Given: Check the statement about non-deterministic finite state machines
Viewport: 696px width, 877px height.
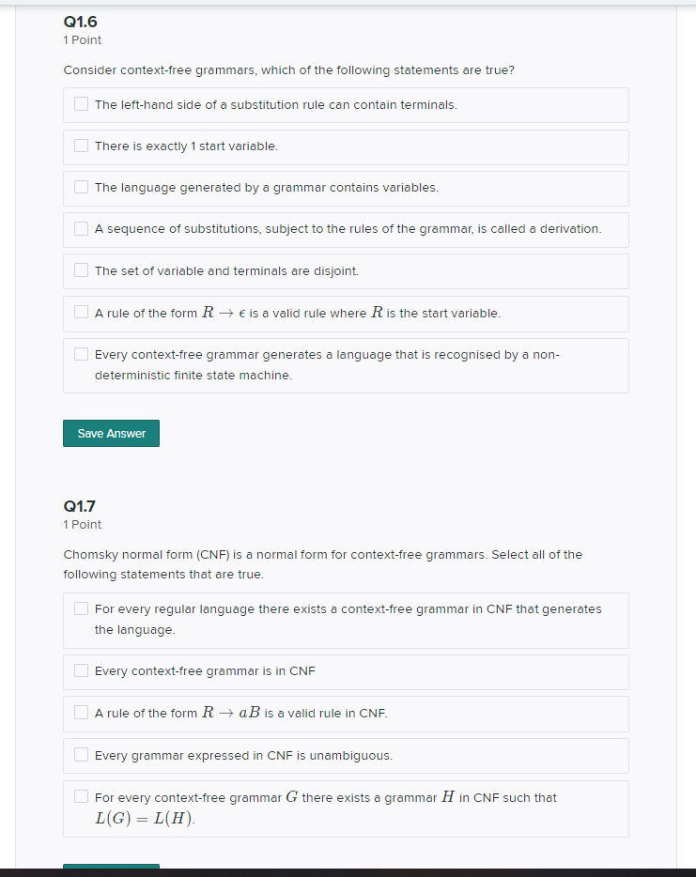Looking at the screenshot, I should coord(81,353).
